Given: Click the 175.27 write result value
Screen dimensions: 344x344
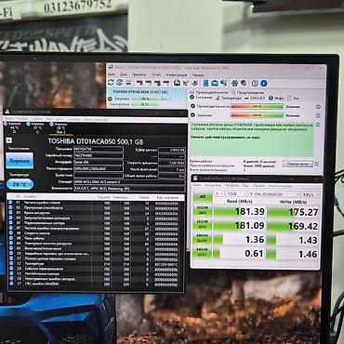Looking at the screenshot, I should 304,212.
